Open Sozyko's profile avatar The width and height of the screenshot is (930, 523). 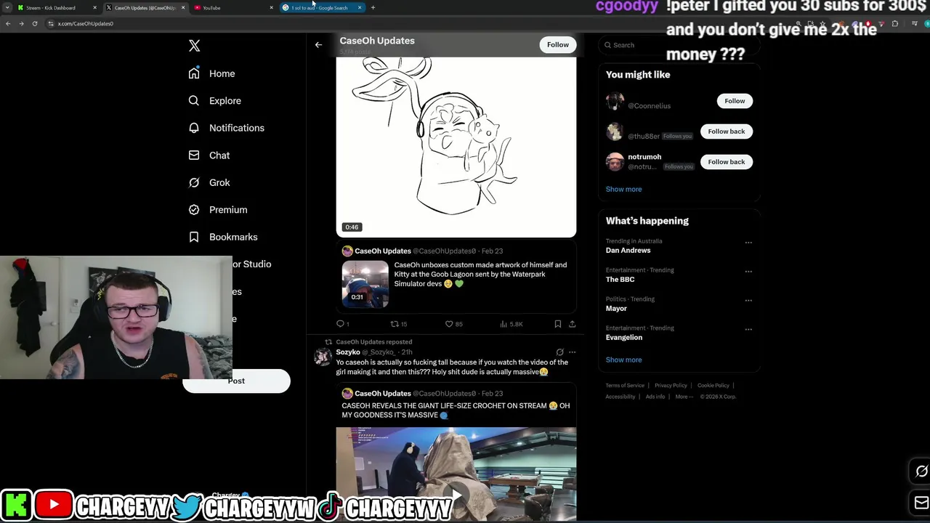coord(323,357)
